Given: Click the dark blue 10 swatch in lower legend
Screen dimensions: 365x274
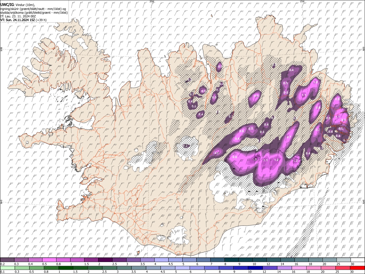Looking at the screenshot, I should [x=255, y=268].
